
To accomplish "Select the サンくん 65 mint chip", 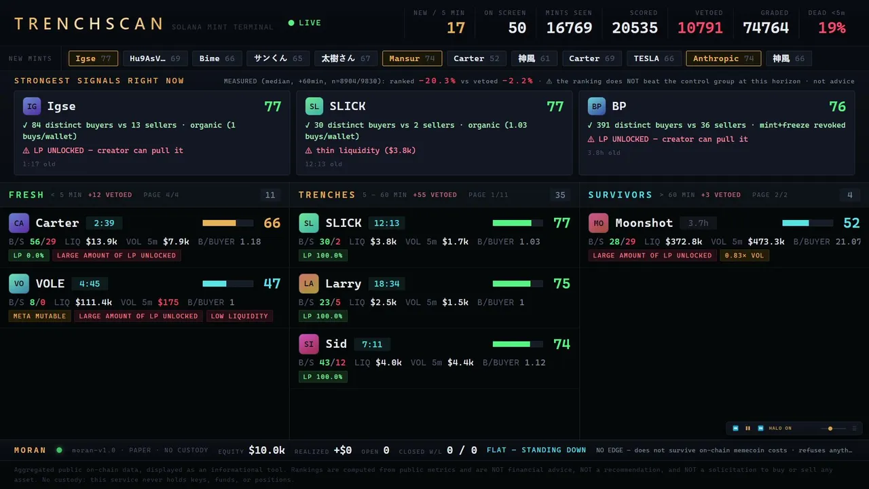I will coord(278,58).
